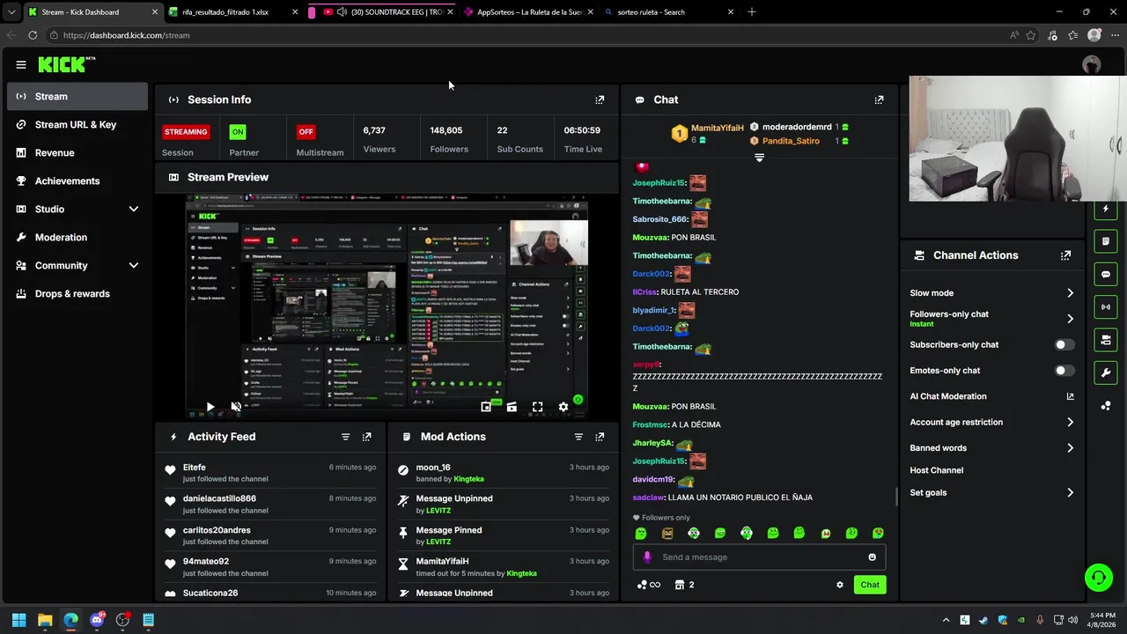Pop out the Chat panel
Screen dimensions: 1127x634
pyautogui.click(x=879, y=100)
